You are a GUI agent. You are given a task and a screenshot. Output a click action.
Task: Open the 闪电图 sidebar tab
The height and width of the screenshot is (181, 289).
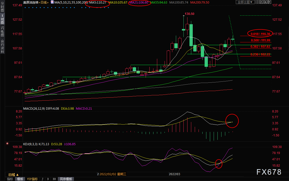point(3,31)
